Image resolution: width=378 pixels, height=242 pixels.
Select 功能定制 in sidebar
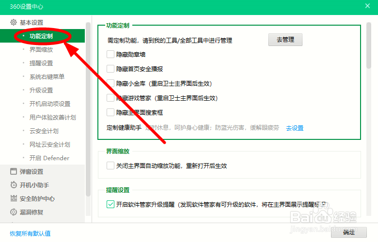pyautogui.click(x=43, y=36)
